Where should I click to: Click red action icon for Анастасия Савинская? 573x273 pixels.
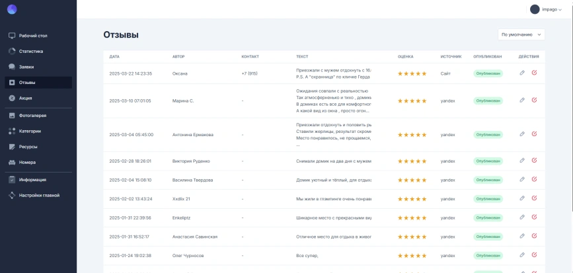pos(534,236)
